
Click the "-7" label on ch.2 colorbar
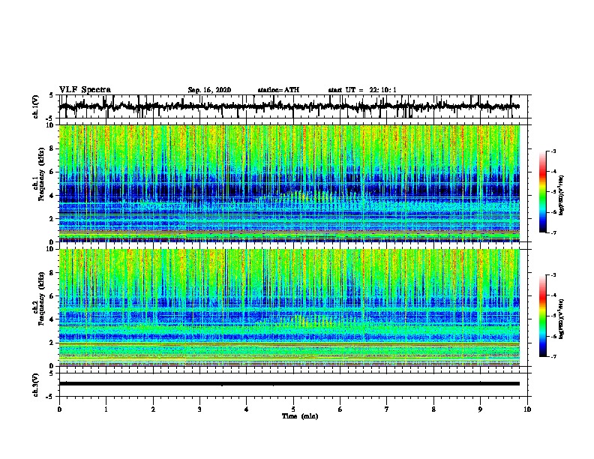coord(553,356)
